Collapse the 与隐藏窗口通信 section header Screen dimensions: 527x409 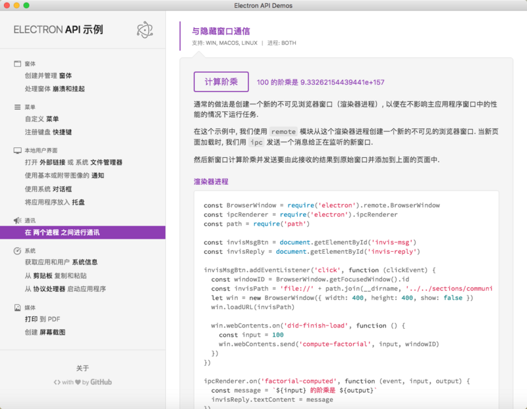(221, 31)
